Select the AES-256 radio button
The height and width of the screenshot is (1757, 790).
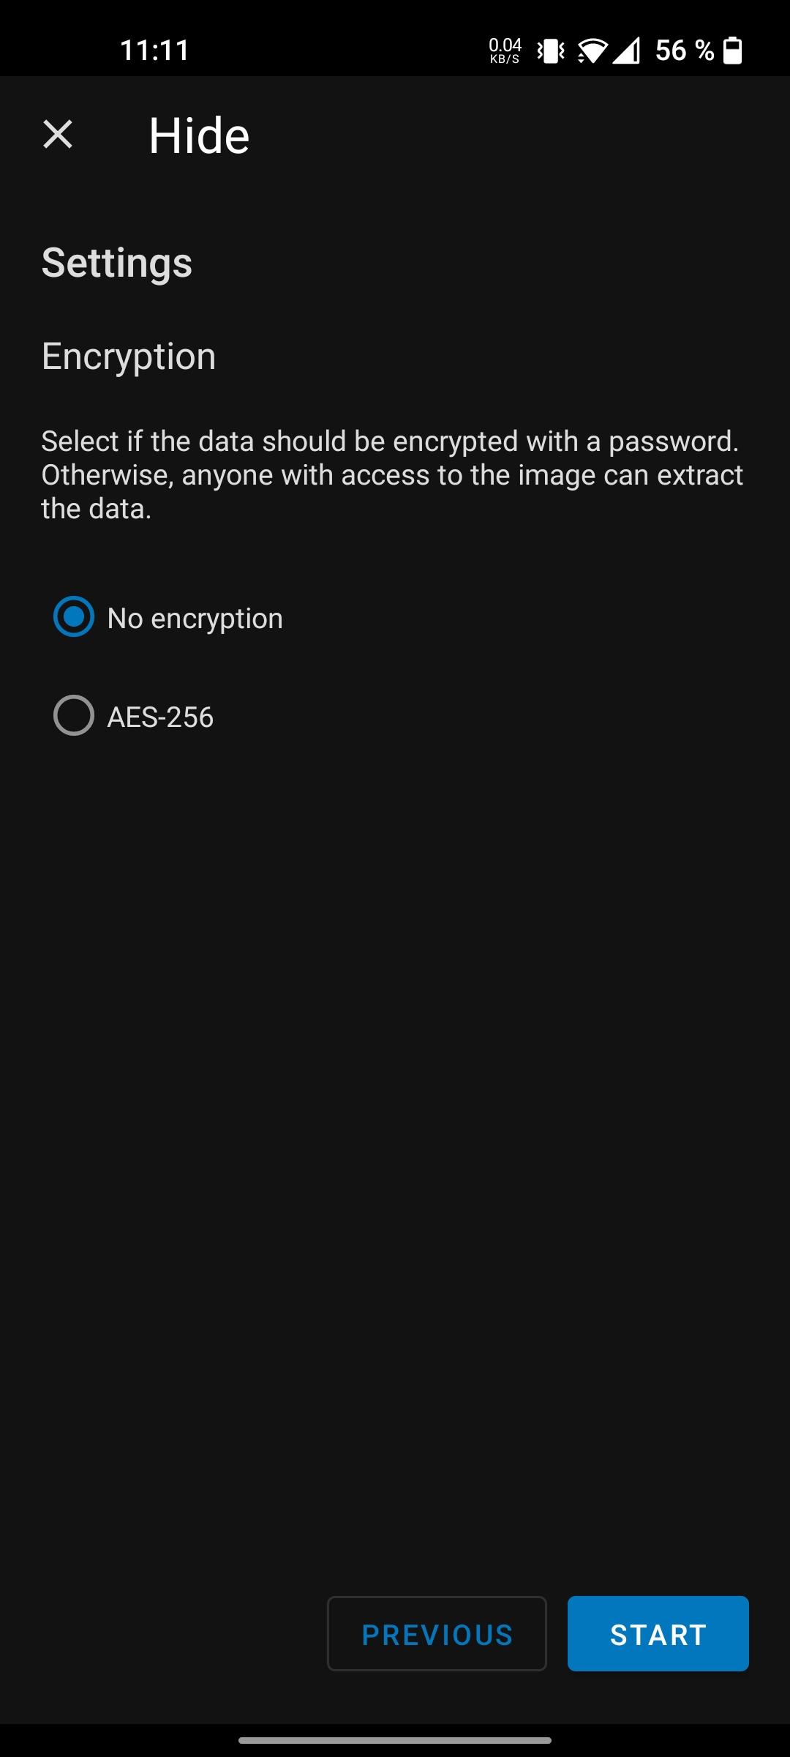click(74, 715)
